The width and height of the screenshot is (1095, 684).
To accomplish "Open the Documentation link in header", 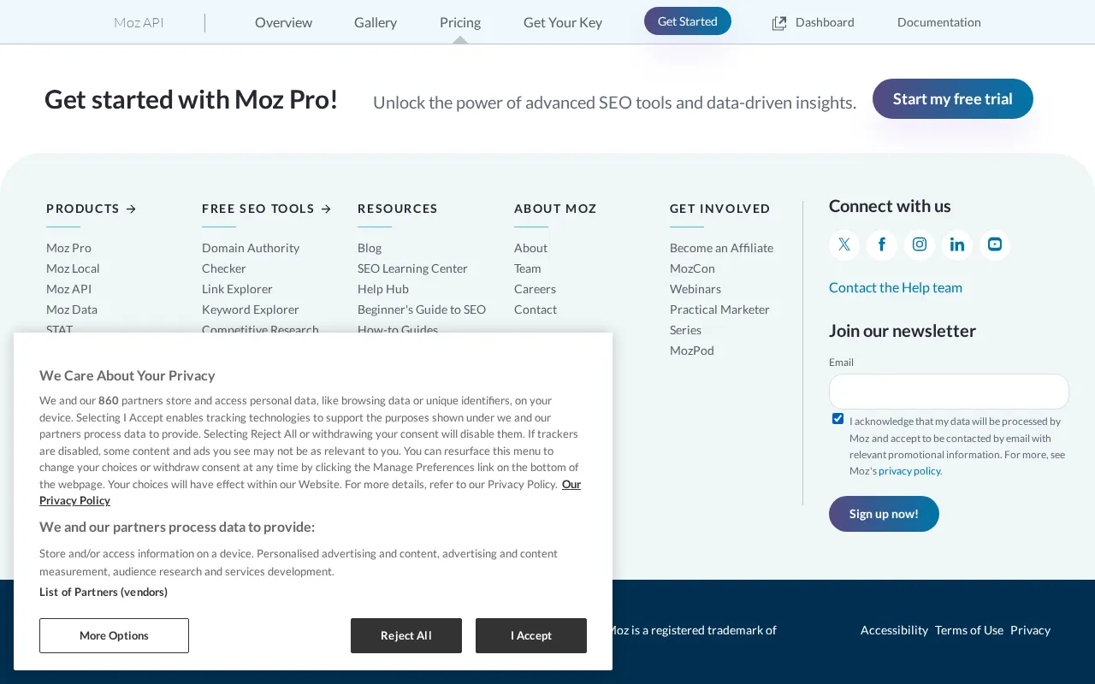I will pyautogui.click(x=939, y=22).
